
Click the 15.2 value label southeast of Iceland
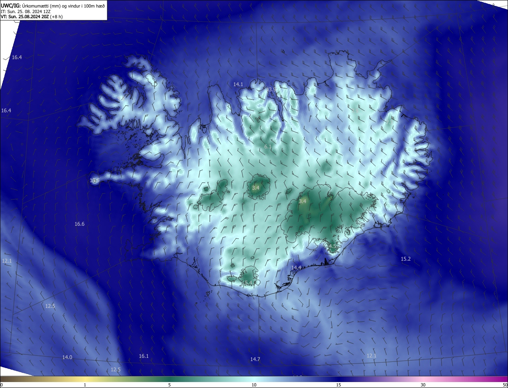pos(406,259)
